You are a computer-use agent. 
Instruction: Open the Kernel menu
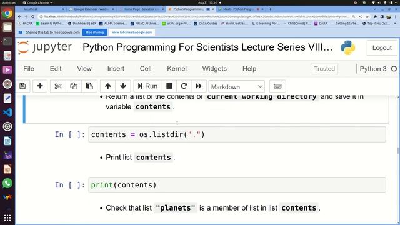tap(177, 69)
